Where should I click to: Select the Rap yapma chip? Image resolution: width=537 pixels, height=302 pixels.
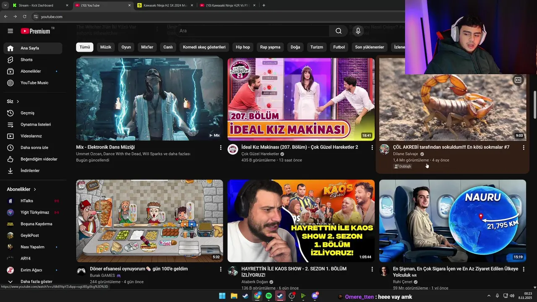[x=270, y=47]
